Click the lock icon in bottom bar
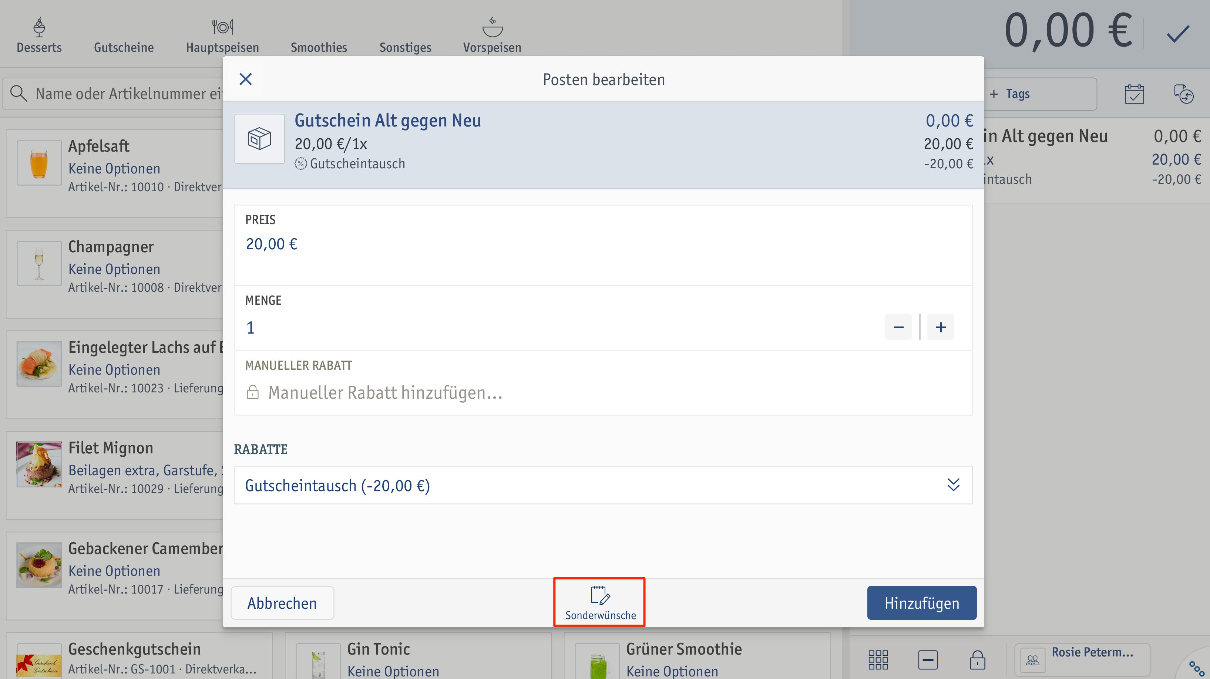The image size is (1210, 679). click(x=978, y=660)
